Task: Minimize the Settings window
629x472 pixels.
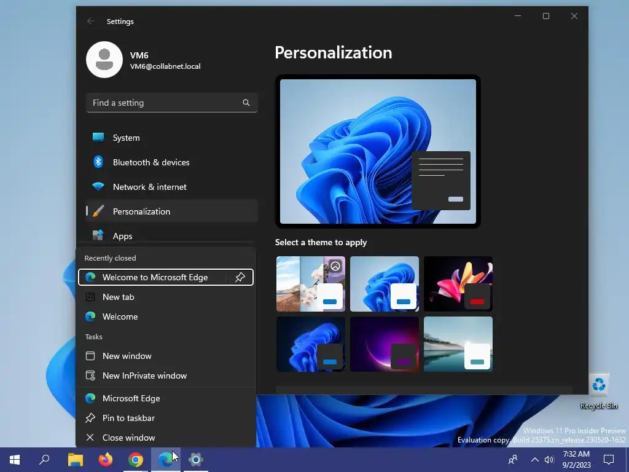Action: pyautogui.click(x=518, y=16)
